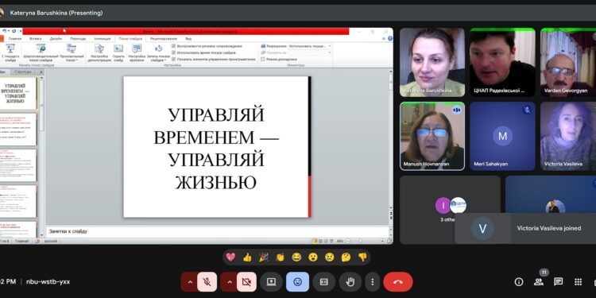
Task: Click the nbu-wstb-yxx meeting code
Action: point(48,281)
